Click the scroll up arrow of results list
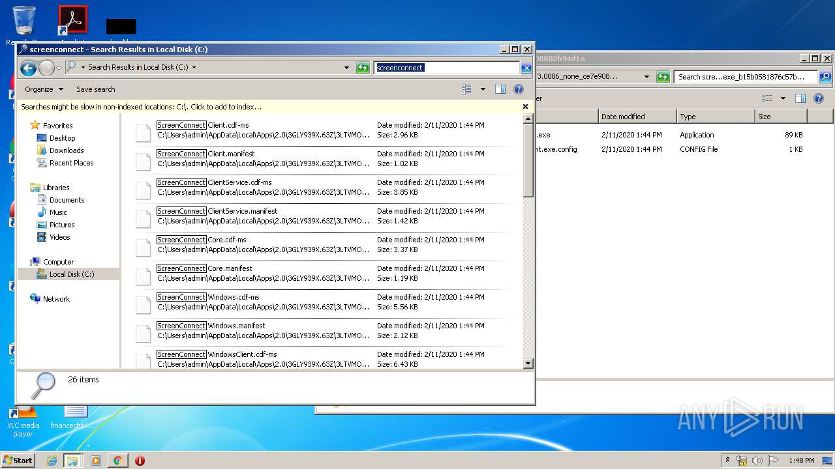The height and width of the screenshot is (469, 835). tap(528, 119)
